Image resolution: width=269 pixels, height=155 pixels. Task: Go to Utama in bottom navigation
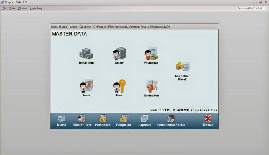click(x=61, y=121)
